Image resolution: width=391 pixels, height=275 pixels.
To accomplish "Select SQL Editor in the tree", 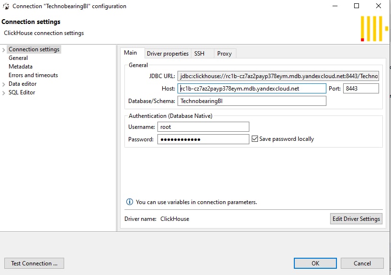I will [22, 92].
